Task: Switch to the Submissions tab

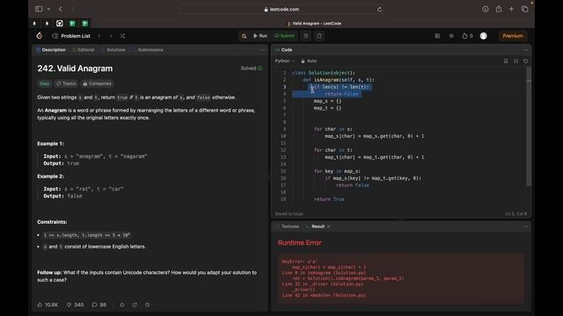Action: point(148,50)
